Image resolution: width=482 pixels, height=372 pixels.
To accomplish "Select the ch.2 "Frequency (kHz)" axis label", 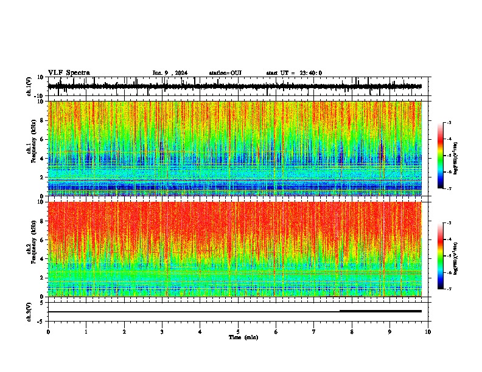I will coord(33,242).
